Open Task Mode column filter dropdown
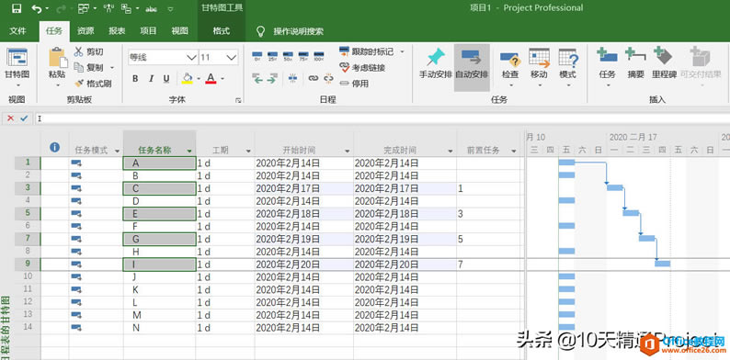 click(117, 151)
